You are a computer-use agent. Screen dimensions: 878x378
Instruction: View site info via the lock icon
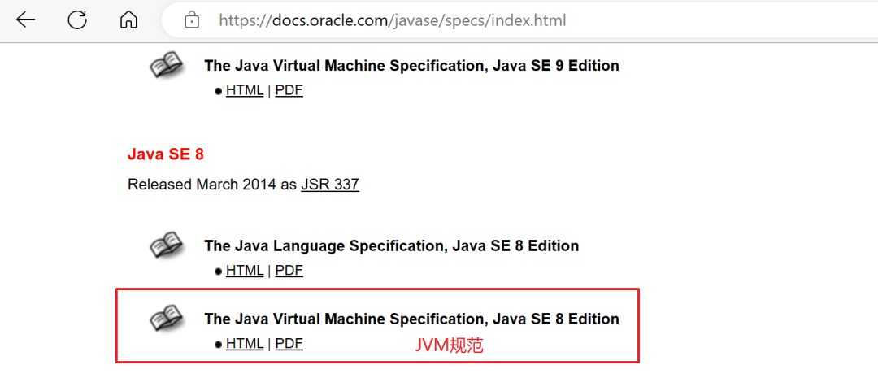click(x=192, y=20)
